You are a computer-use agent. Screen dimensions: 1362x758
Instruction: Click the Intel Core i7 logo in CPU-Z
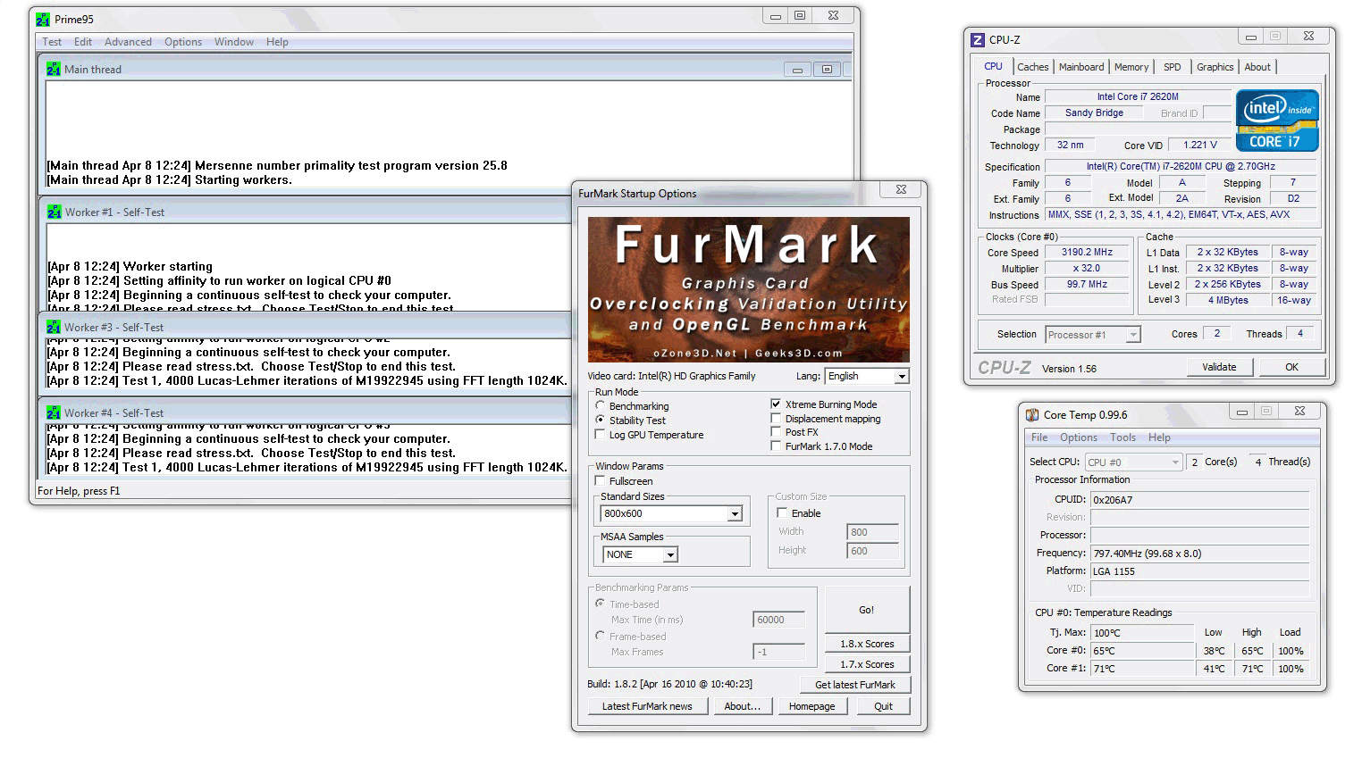pyautogui.click(x=1276, y=120)
